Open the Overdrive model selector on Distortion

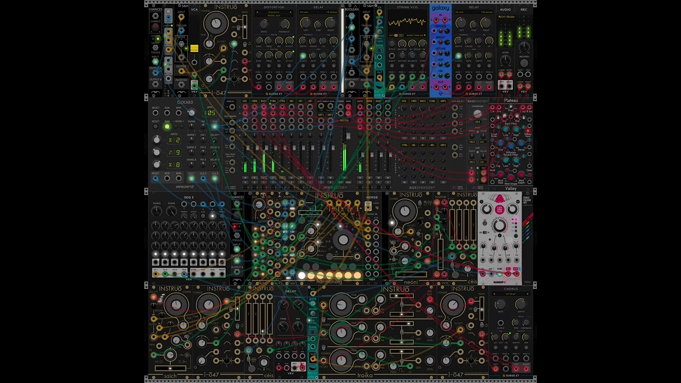point(273,13)
